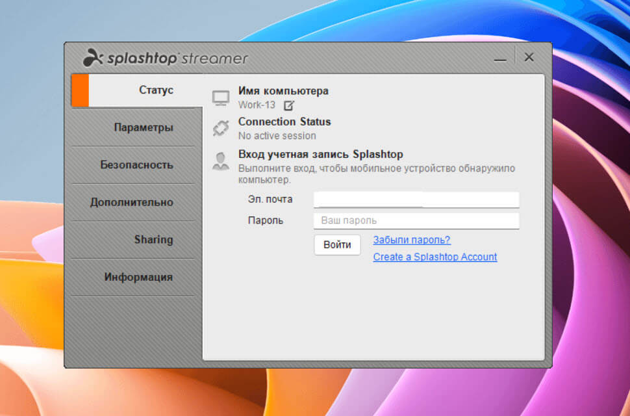The image size is (630, 416).
Task: Click the edit computer name pencil icon
Action: click(289, 106)
